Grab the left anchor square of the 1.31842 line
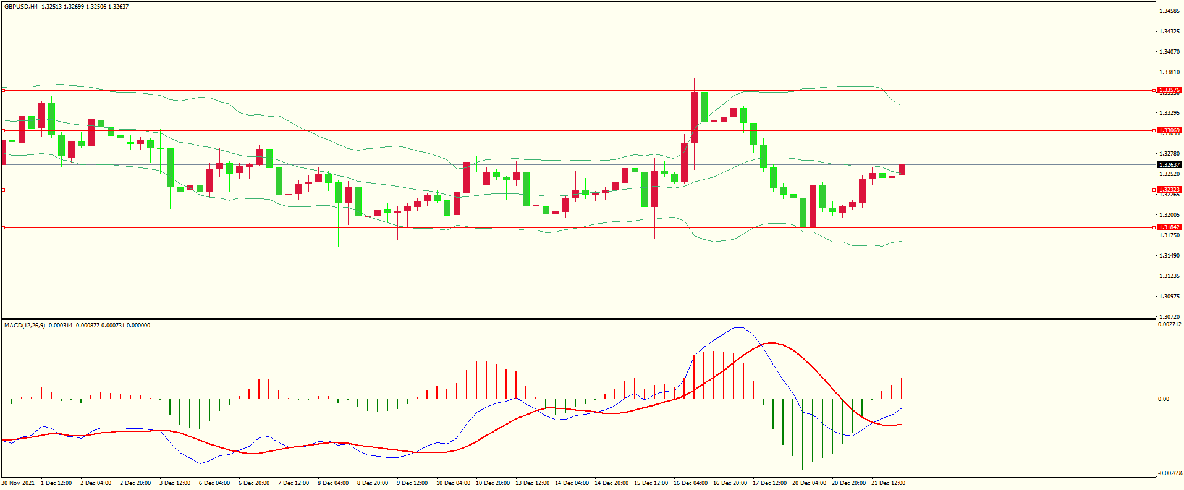Image resolution: width=1184 pixels, height=490 pixels. [3, 227]
